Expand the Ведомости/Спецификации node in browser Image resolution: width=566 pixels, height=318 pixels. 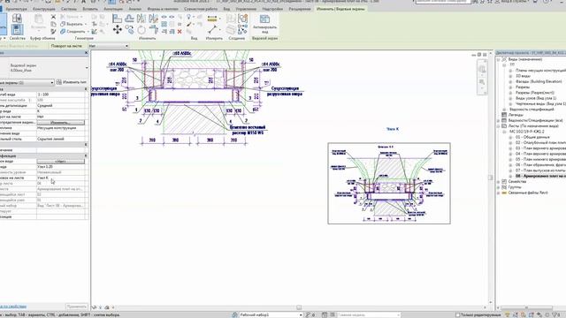click(x=499, y=120)
